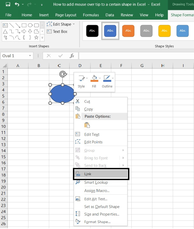Select the Triangle shape

[x=5, y=31]
